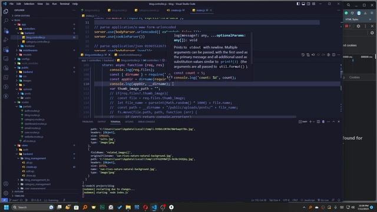This screenshot has width=377, height=212.
Task: Close blog.controller.js tab in lower group
Action: pyautogui.click(x=110, y=55)
